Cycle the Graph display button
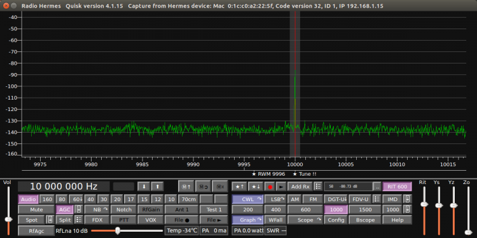 [x=247, y=220]
